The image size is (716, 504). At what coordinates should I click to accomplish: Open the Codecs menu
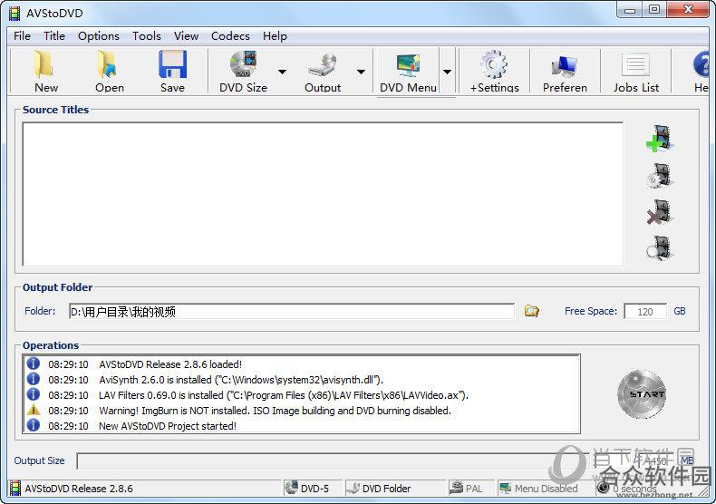pos(230,35)
